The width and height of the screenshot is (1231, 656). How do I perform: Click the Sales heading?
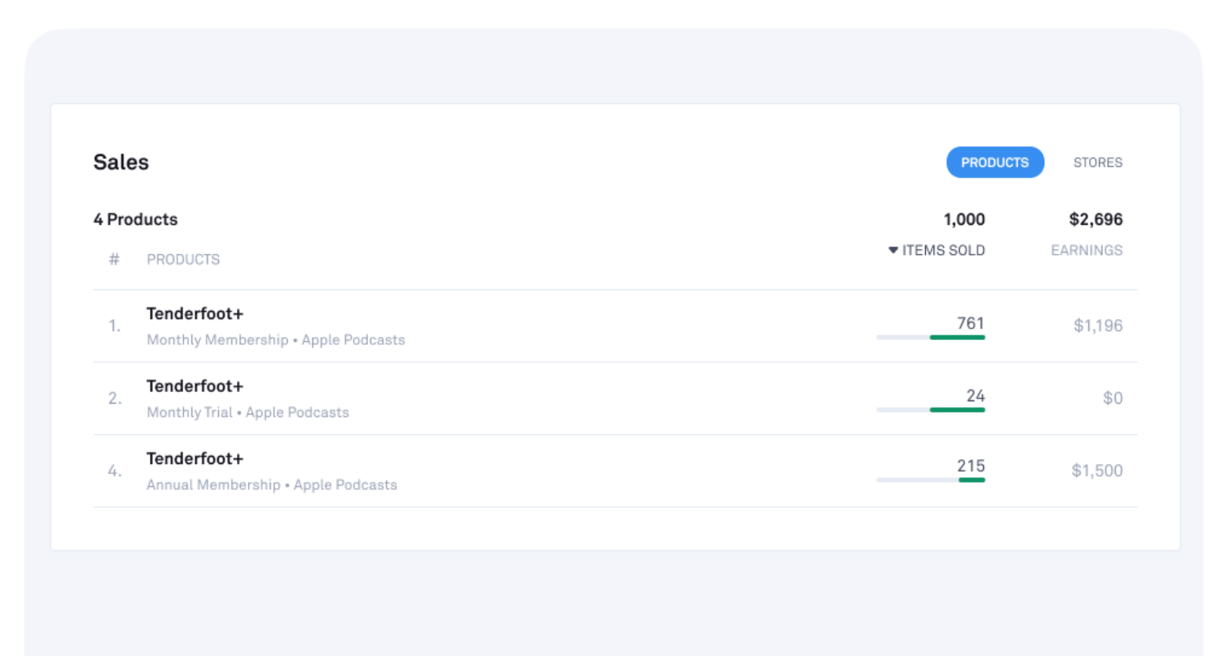pos(121,162)
